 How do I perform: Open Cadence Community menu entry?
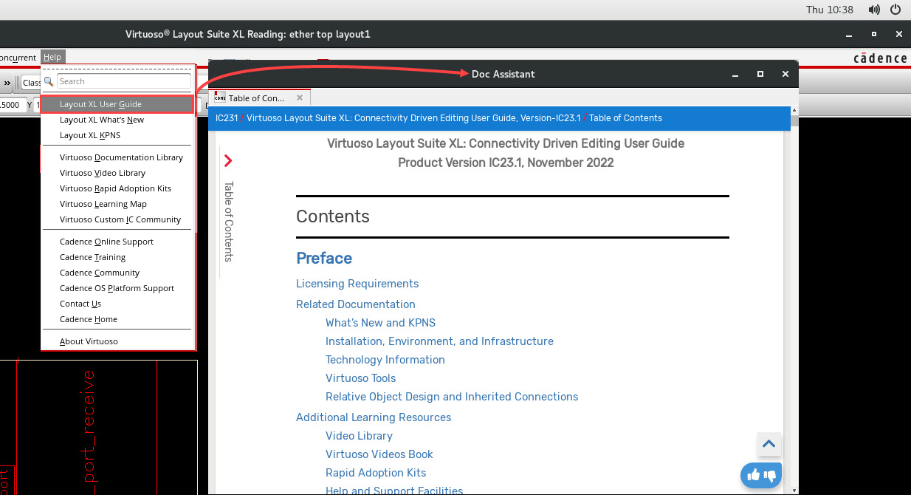[x=100, y=273]
